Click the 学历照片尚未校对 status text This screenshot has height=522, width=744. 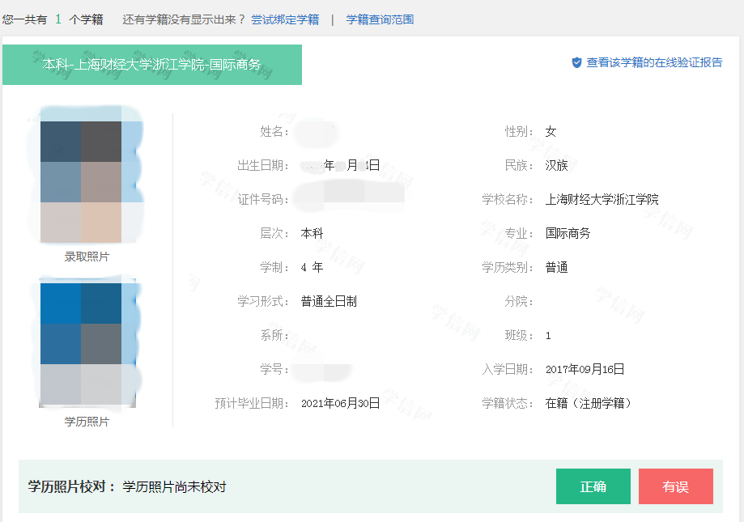tap(174, 486)
